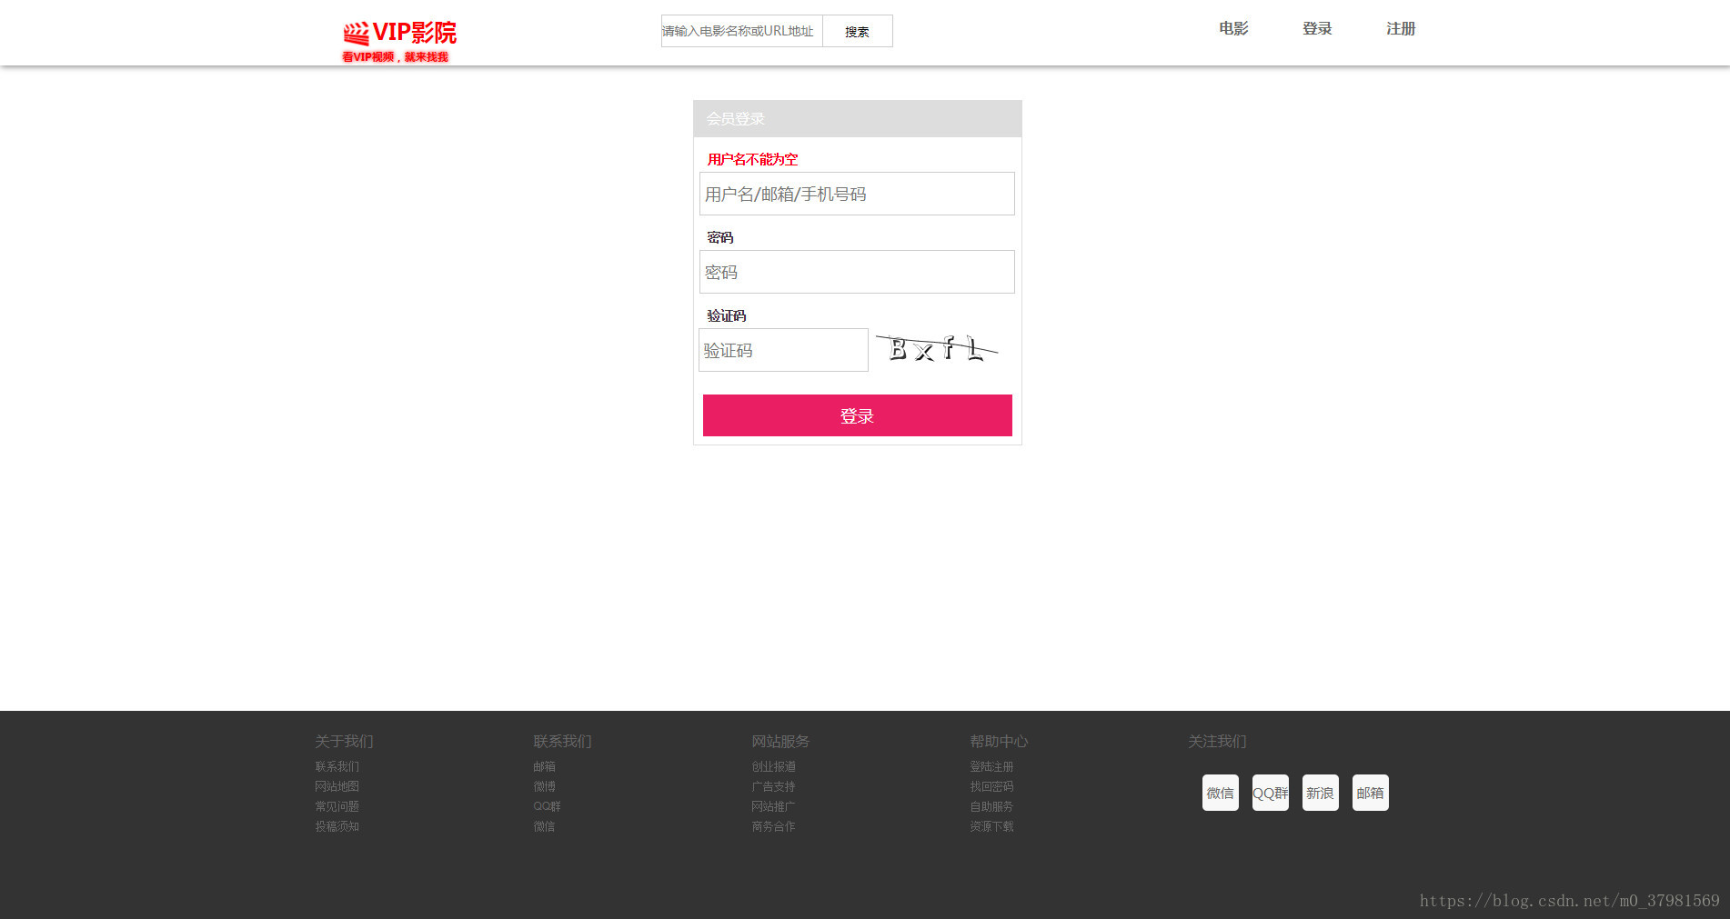Click the VIP影院 clapperboard logo
Screen dimensions: 1730x919
pyautogui.click(x=399, y=33)
